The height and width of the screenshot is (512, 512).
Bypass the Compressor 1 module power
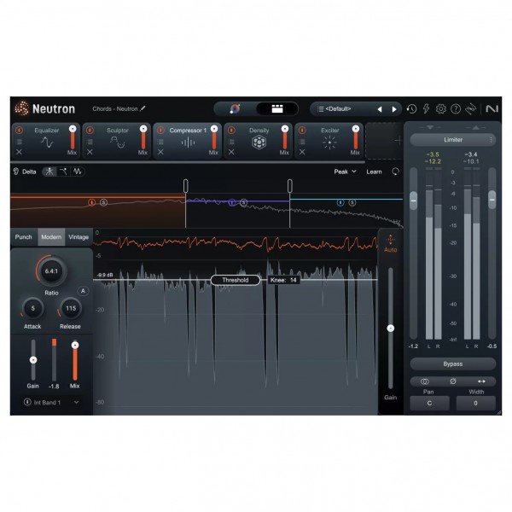tap(160, 131)
